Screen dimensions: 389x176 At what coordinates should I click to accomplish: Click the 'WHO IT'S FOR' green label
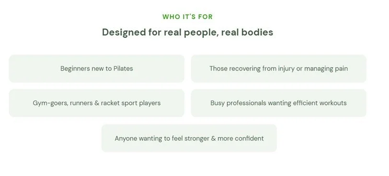click(188, 17)
